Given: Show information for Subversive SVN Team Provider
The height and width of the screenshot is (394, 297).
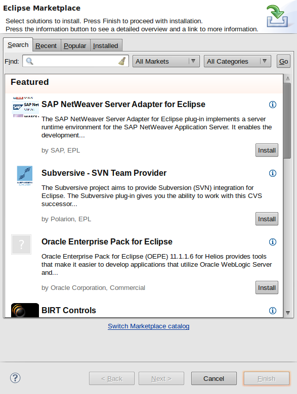Looking at the screenshot, I should (273, 173).
